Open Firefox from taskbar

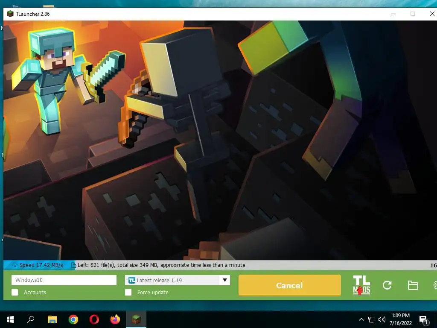tap(115, 319)
